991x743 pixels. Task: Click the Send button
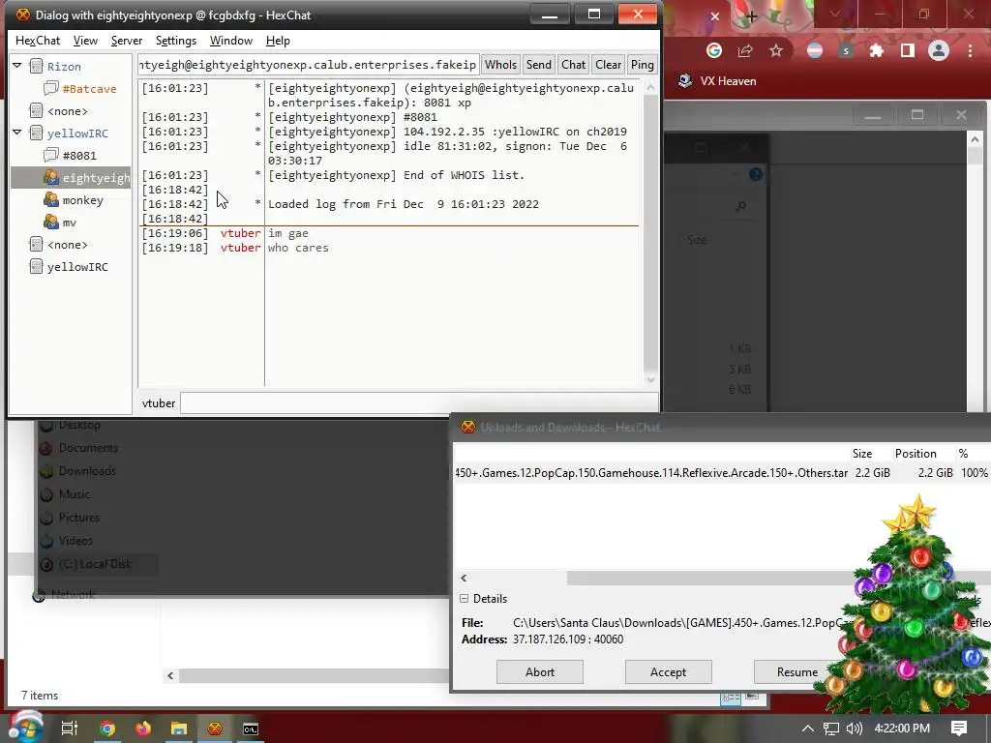pyautogui.click(x=538, y=65)
